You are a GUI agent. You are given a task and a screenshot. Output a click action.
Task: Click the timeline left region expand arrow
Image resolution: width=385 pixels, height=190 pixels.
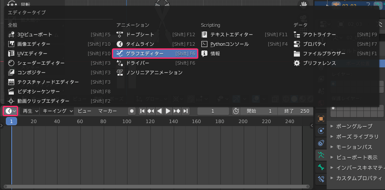[1, 125]
